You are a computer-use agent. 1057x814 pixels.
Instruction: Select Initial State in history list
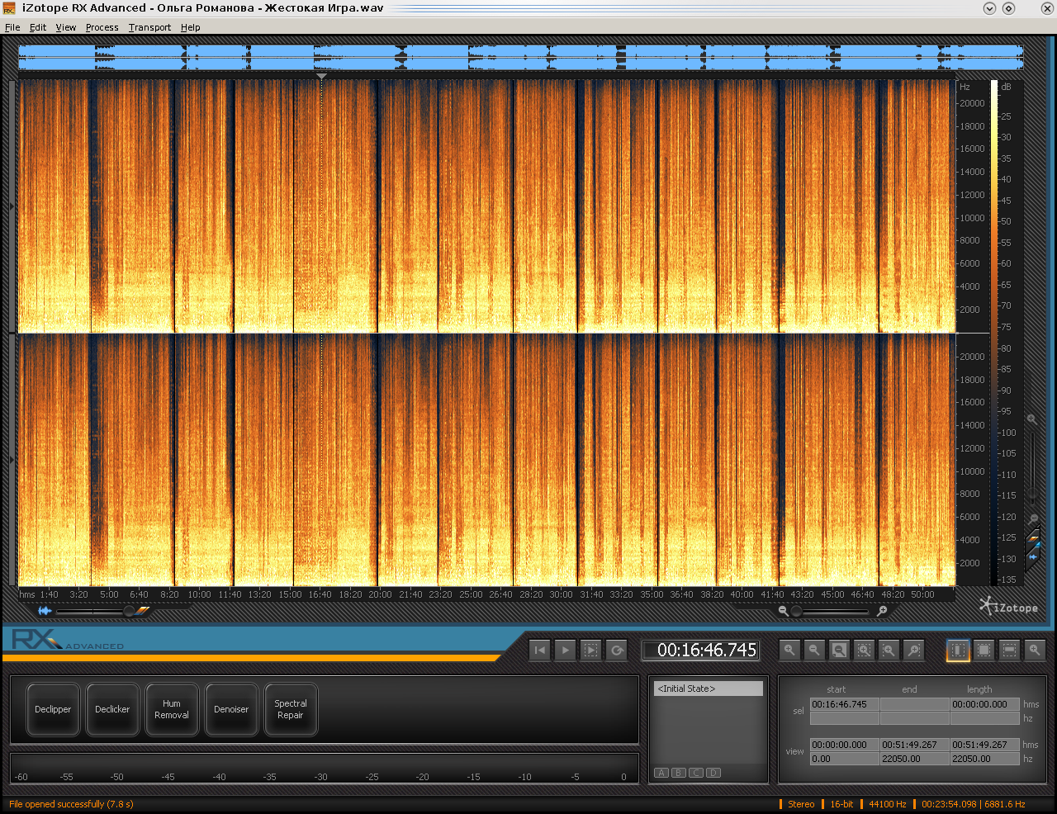(709, 689)
